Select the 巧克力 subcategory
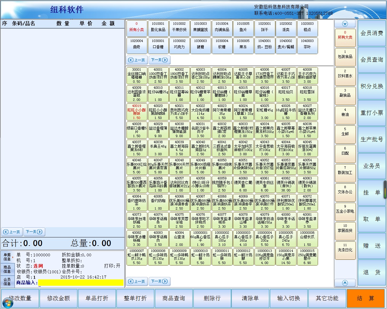 [x=179, y=45]
